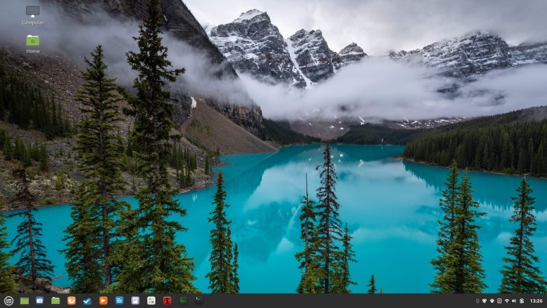Open the green Files folder launcher
The image size is (547, 308).
click(x=55, y=300)
